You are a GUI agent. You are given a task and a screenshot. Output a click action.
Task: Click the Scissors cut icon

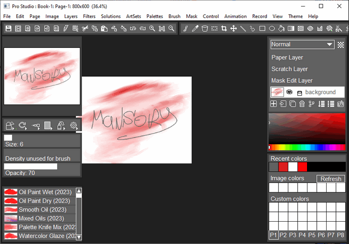click(x=85, y=28)
